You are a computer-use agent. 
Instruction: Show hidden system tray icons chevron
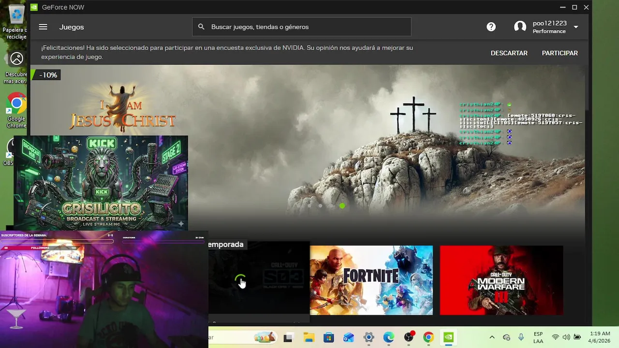492,337
